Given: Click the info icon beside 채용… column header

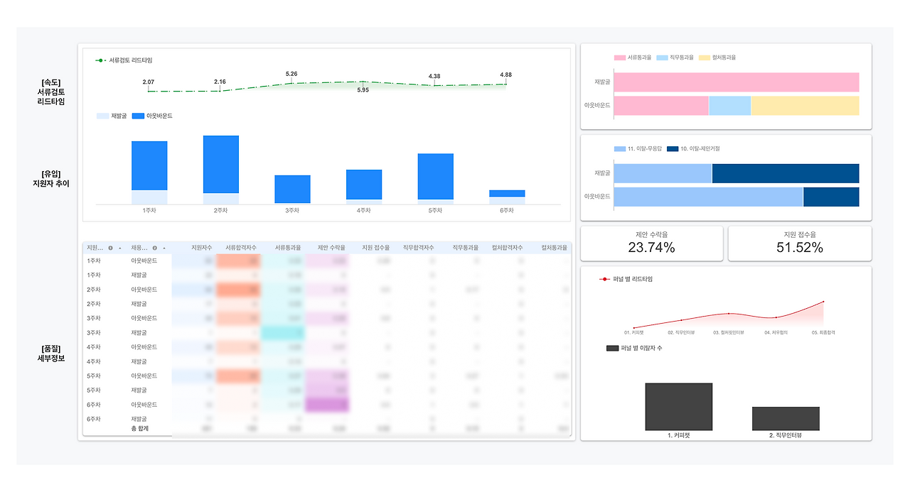Looking at the screenshot, I should coord(155,248).
